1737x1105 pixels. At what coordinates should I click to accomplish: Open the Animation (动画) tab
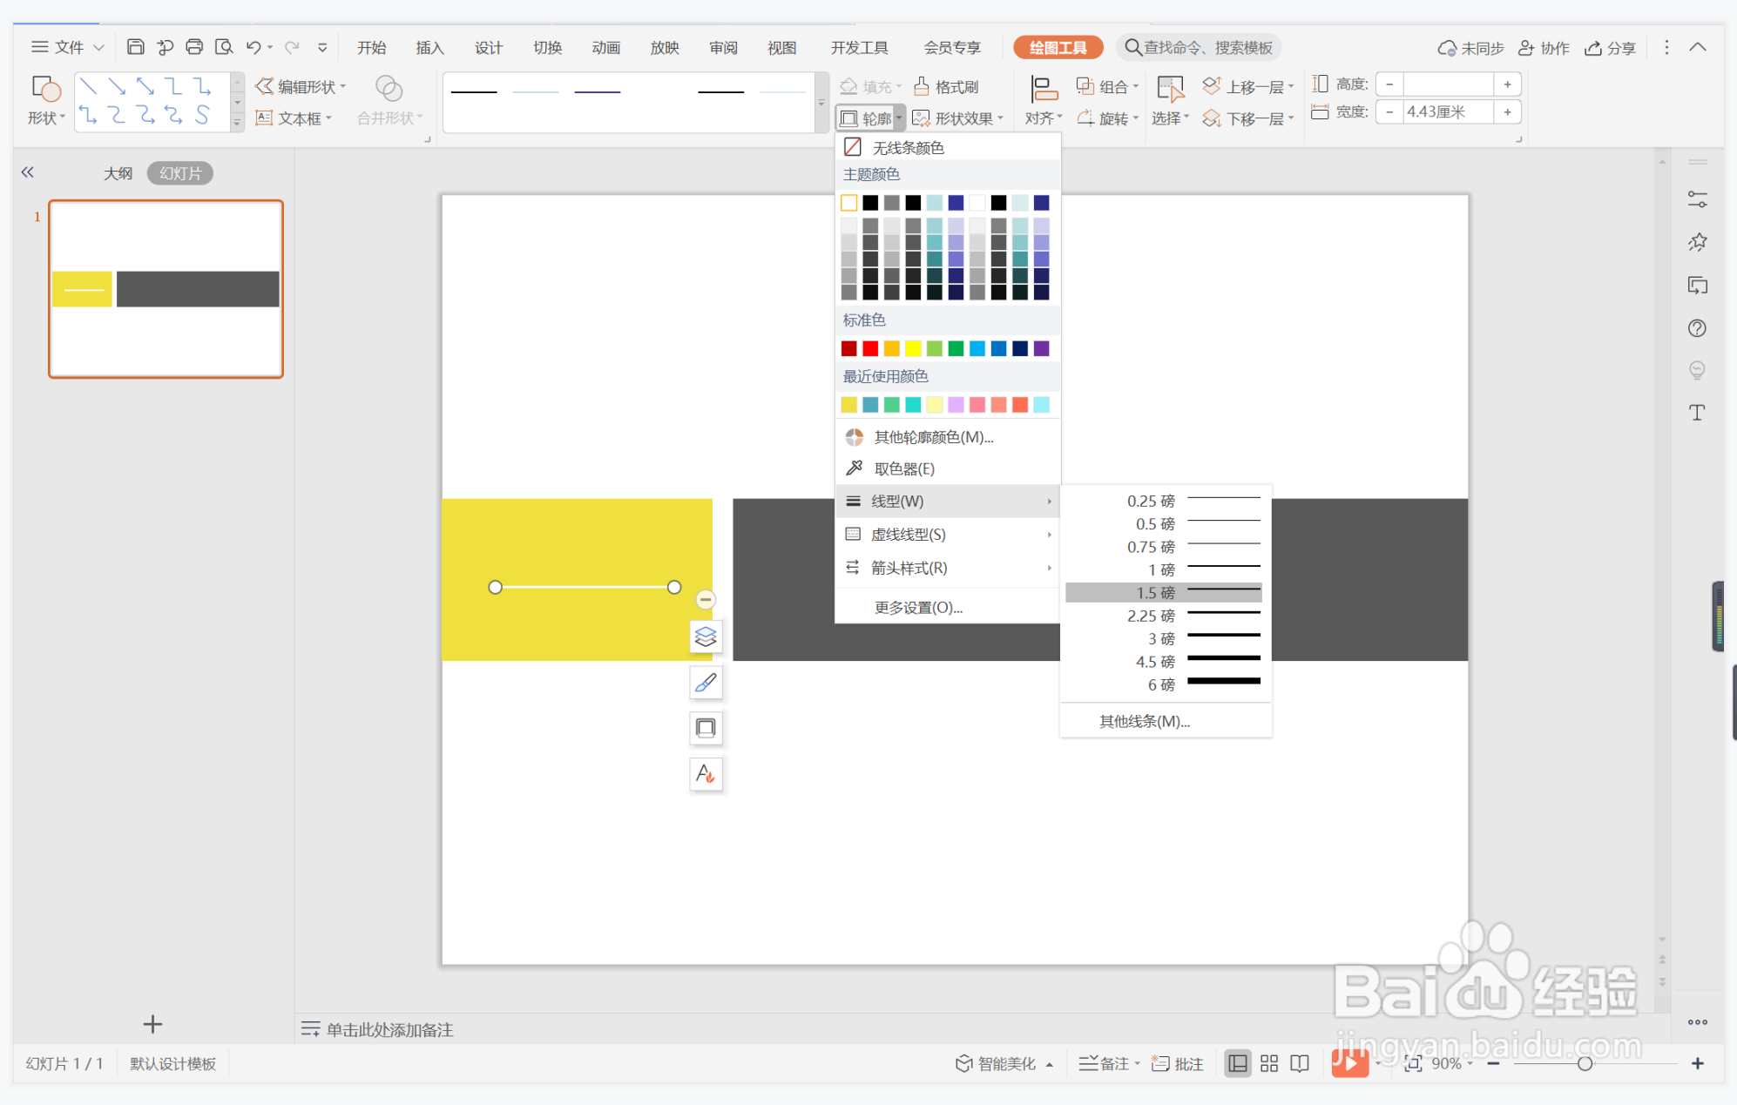605,47
